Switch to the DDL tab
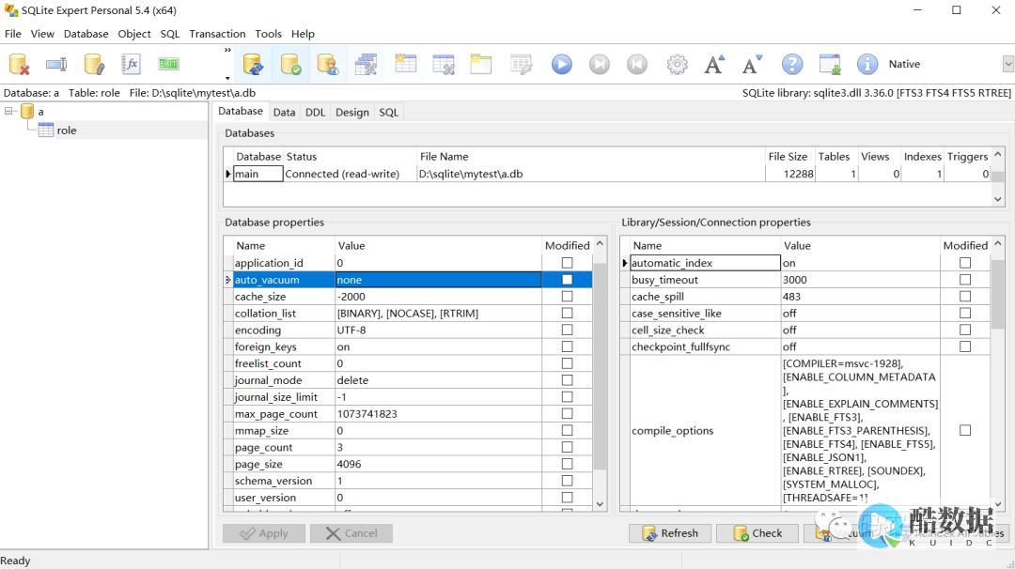 [315, 112]
